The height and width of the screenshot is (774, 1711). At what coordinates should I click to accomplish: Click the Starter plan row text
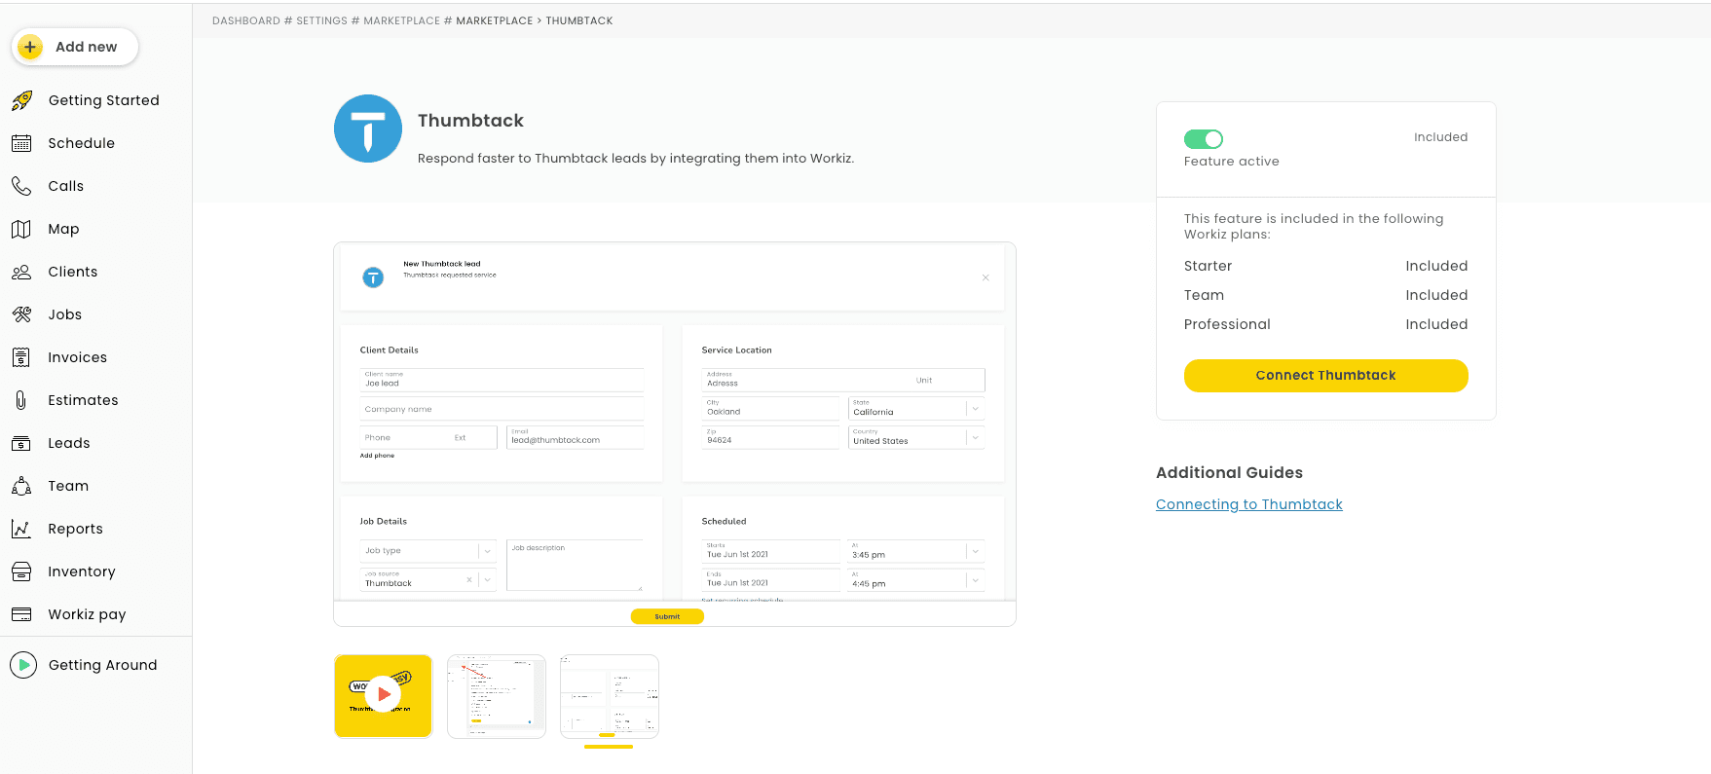pos(1208,266)
